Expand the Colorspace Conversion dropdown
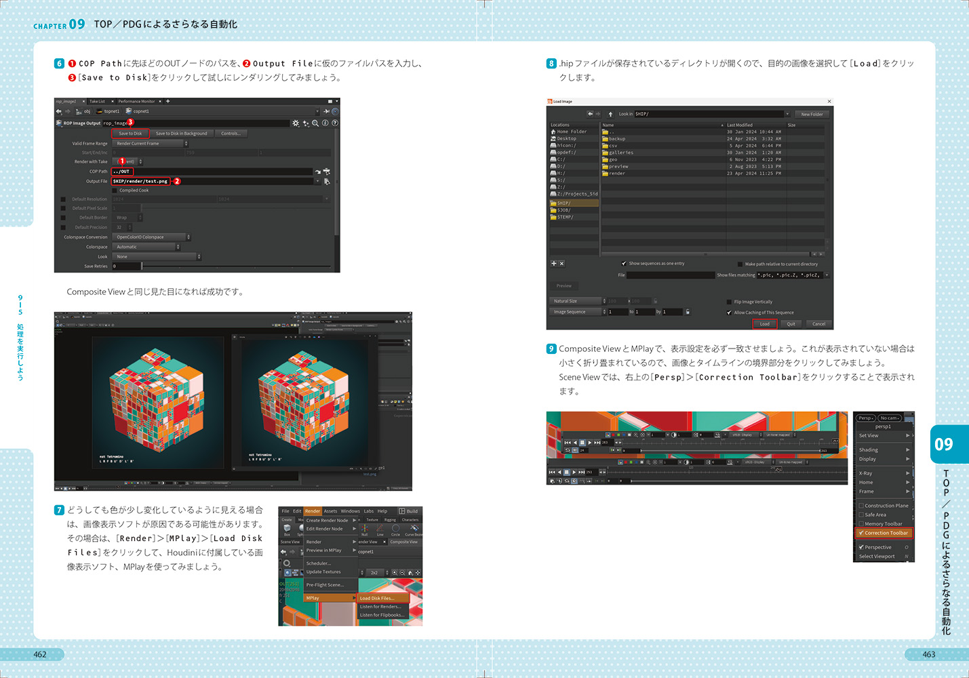969x678 pixels. coord(151,237)
